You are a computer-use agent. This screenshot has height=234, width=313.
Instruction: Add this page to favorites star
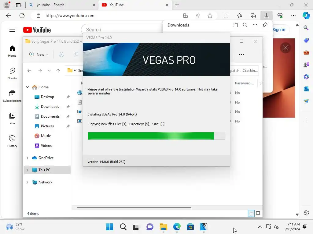coord(210,16)
